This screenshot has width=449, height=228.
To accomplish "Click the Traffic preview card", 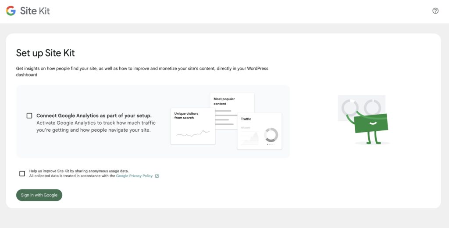I will click(x=260, y=131).
